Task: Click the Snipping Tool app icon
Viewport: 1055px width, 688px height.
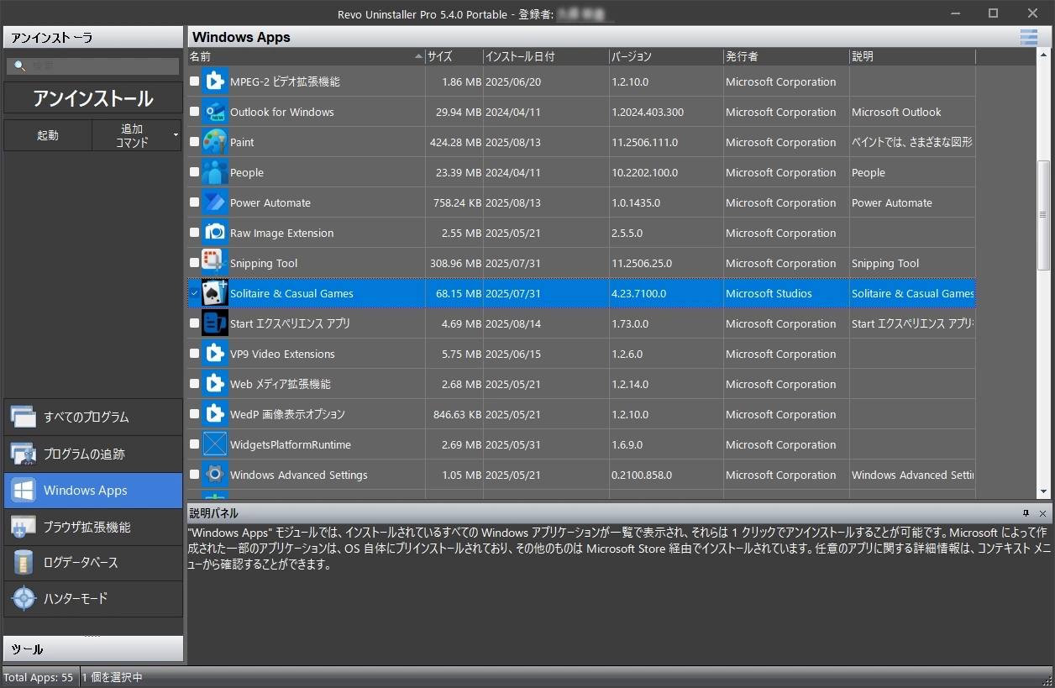Action: click(x=215, y=263)
